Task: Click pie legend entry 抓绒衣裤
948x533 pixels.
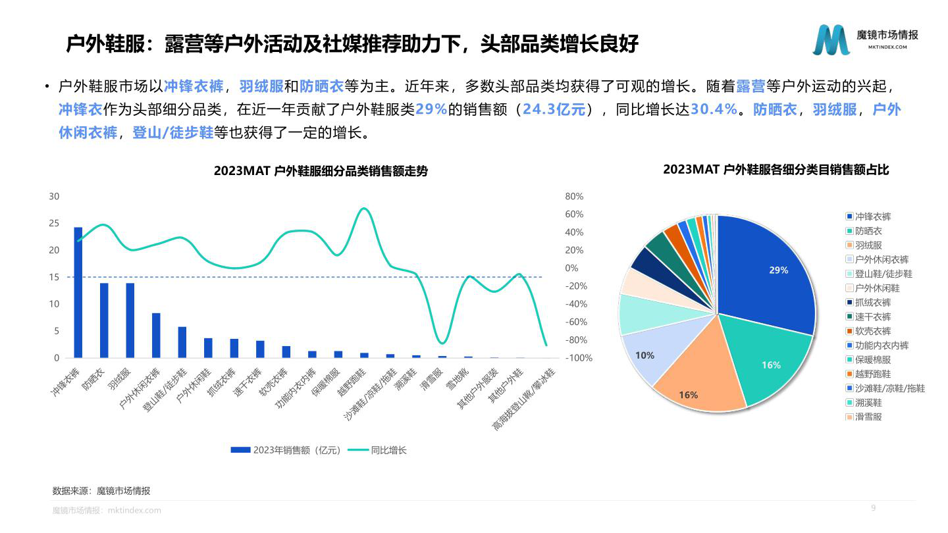Action: pos(868,303)
